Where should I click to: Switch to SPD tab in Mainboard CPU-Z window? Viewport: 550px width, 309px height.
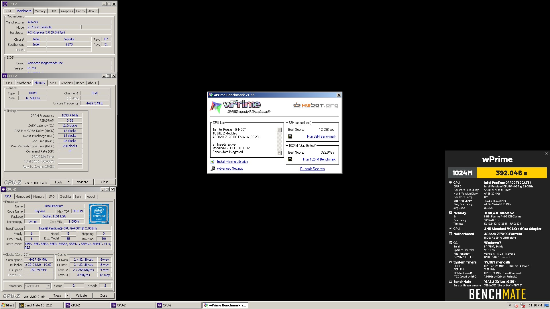[53, 11]
